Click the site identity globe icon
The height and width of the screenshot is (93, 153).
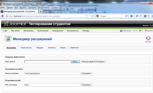(x=7, y=16)
